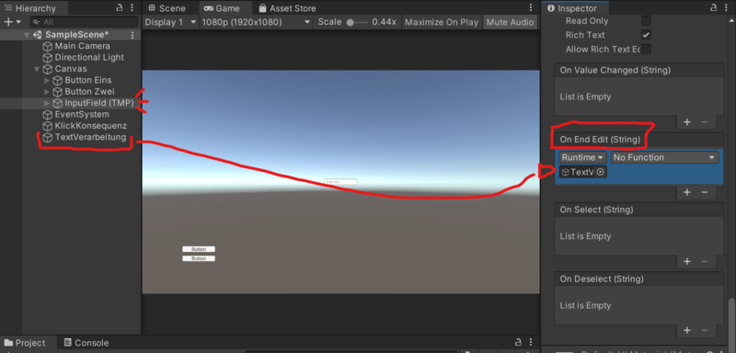This screenshot has width=736, height=353.
Task: Click the On End Edit (String) header
Action: pos(600,139)
